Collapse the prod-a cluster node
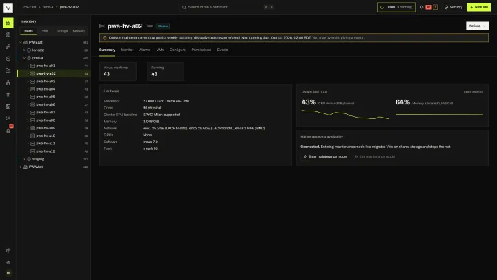Screen dimensions: 497x280 point(24,58)
